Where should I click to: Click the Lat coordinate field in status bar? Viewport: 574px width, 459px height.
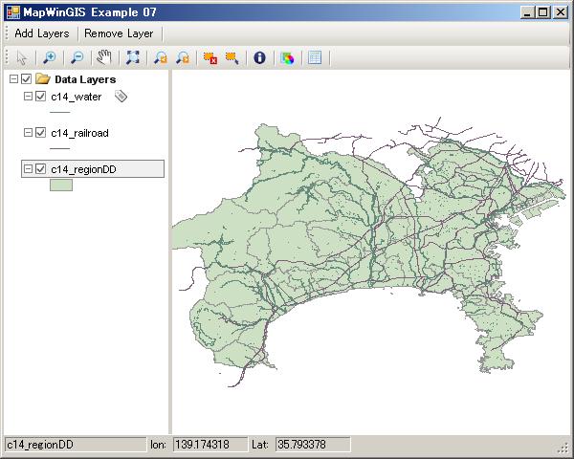tap(312, 445)
